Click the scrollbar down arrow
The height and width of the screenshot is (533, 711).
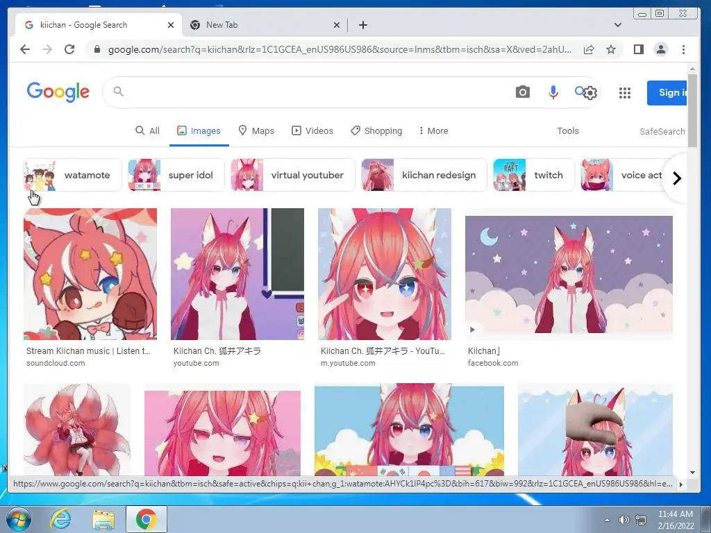692,472
